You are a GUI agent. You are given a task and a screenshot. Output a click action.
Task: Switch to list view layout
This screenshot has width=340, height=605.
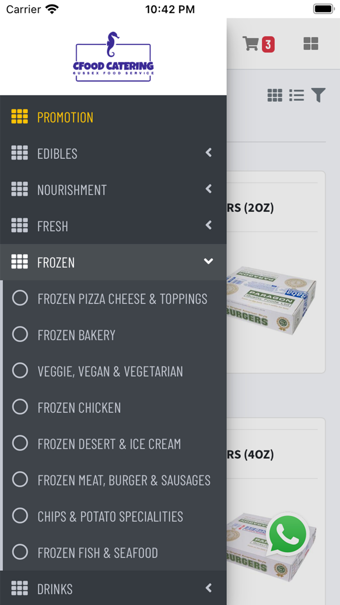[x=296, y=95]
